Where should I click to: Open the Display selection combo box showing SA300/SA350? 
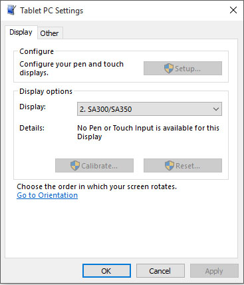click(150, 109)
